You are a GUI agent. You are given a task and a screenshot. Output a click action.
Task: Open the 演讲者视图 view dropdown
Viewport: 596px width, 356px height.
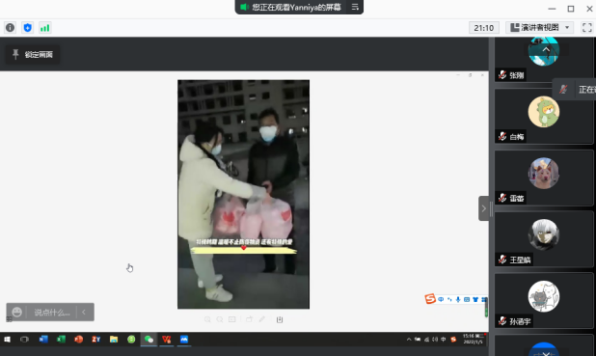(539, 27)
